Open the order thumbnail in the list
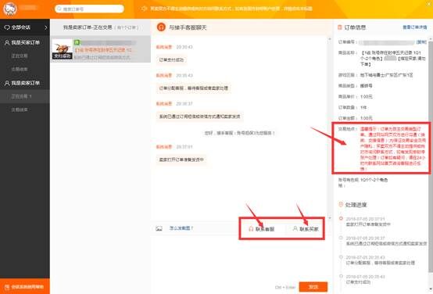433x294 pixels. (62, 49)
